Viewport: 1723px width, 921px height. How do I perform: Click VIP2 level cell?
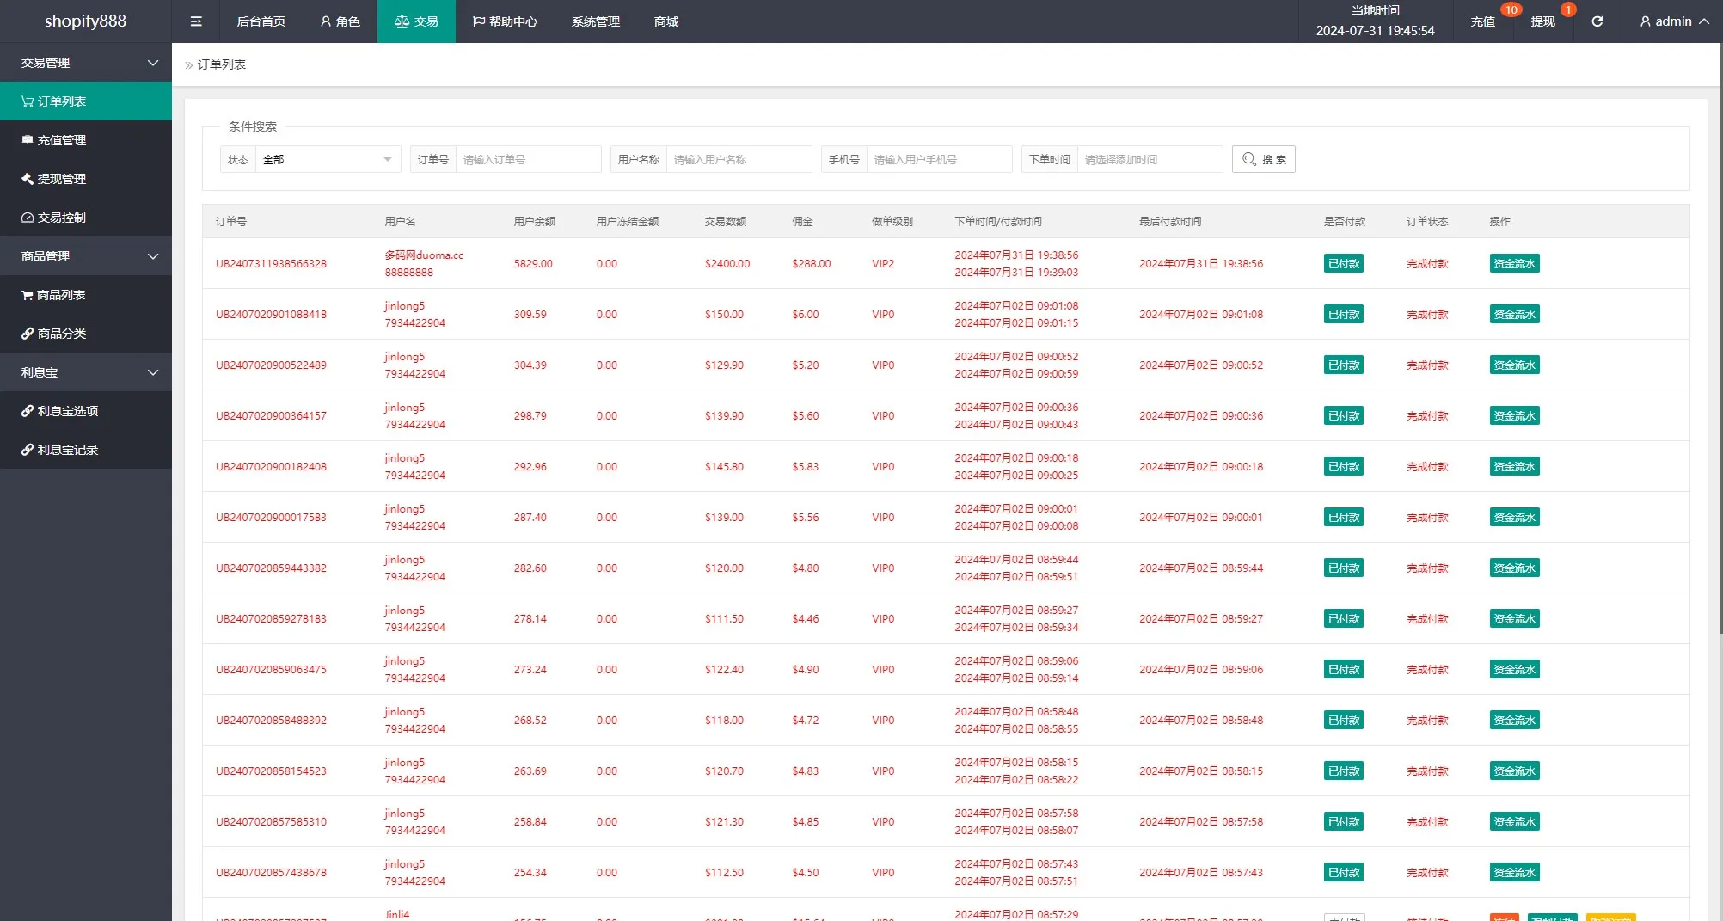[x=883, y=264]
